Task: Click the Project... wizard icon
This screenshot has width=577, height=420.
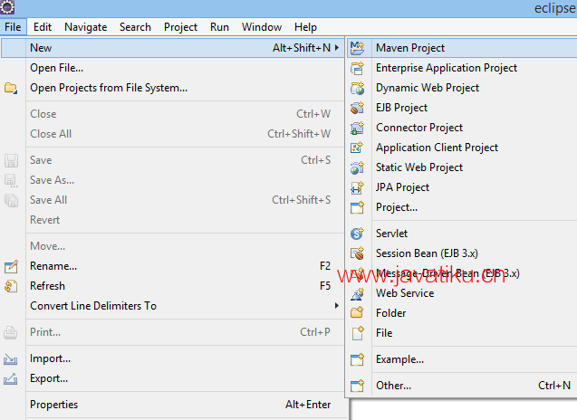Action: point(357,207)
